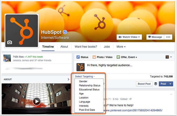Click the +1,447 this week text
The height and width of the screenshot is (116, 177).
[x=34, y=57]
